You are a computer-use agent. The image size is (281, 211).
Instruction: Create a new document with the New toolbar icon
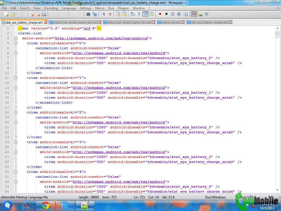coord(6,14)
